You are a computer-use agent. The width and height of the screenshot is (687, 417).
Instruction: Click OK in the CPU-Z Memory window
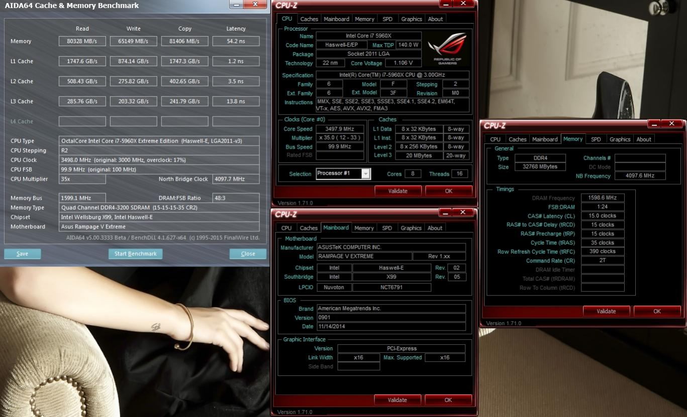657,311
